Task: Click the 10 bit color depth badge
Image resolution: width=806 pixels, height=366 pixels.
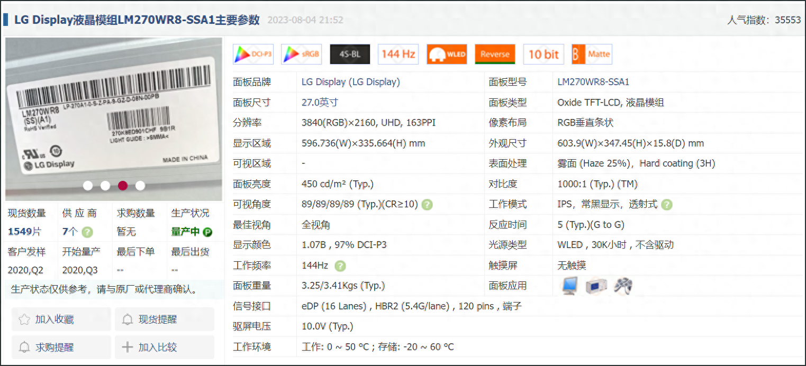Action: 544,54
